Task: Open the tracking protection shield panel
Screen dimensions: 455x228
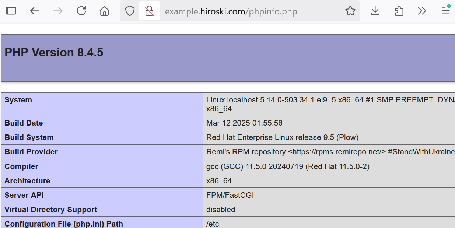Action: pyautogui.click(x=130, y=11)
